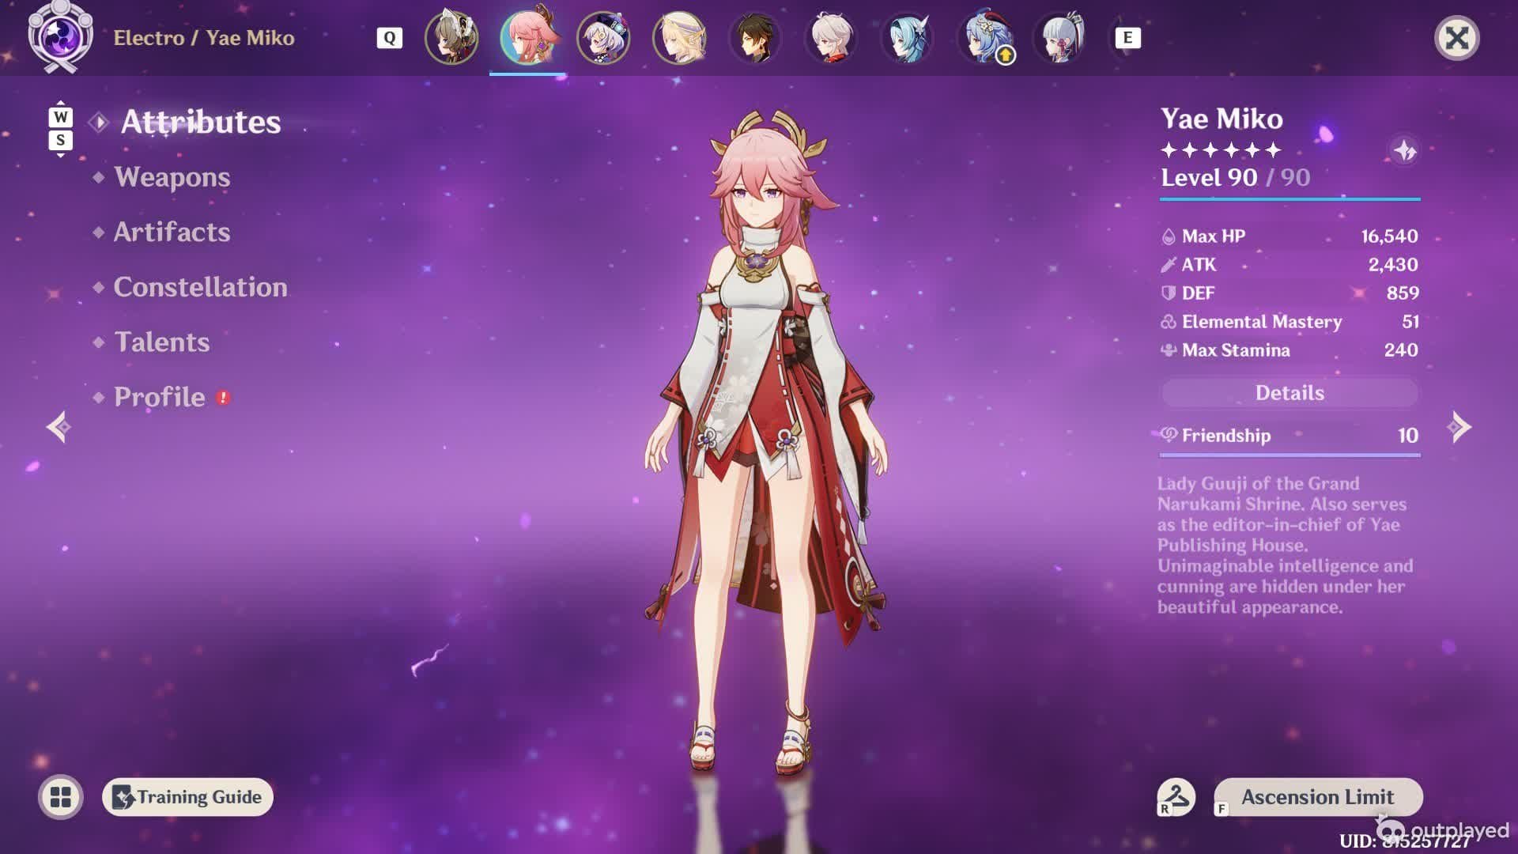Click the Friendship heart icon

1169,434
